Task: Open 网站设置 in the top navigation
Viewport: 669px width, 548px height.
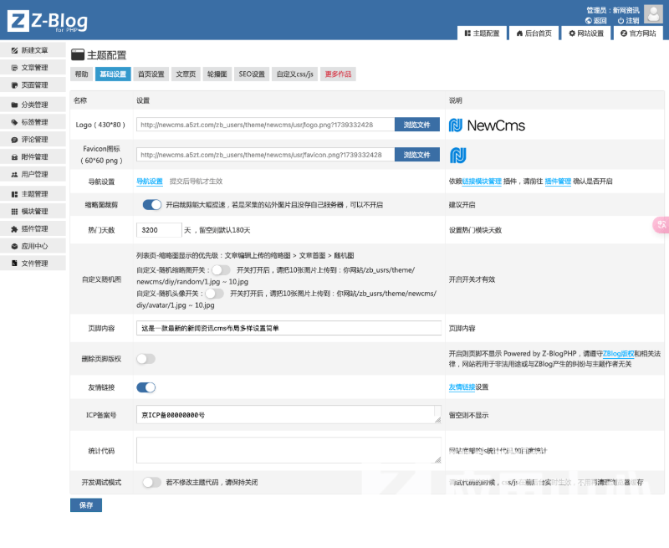Action: (585, 33)
